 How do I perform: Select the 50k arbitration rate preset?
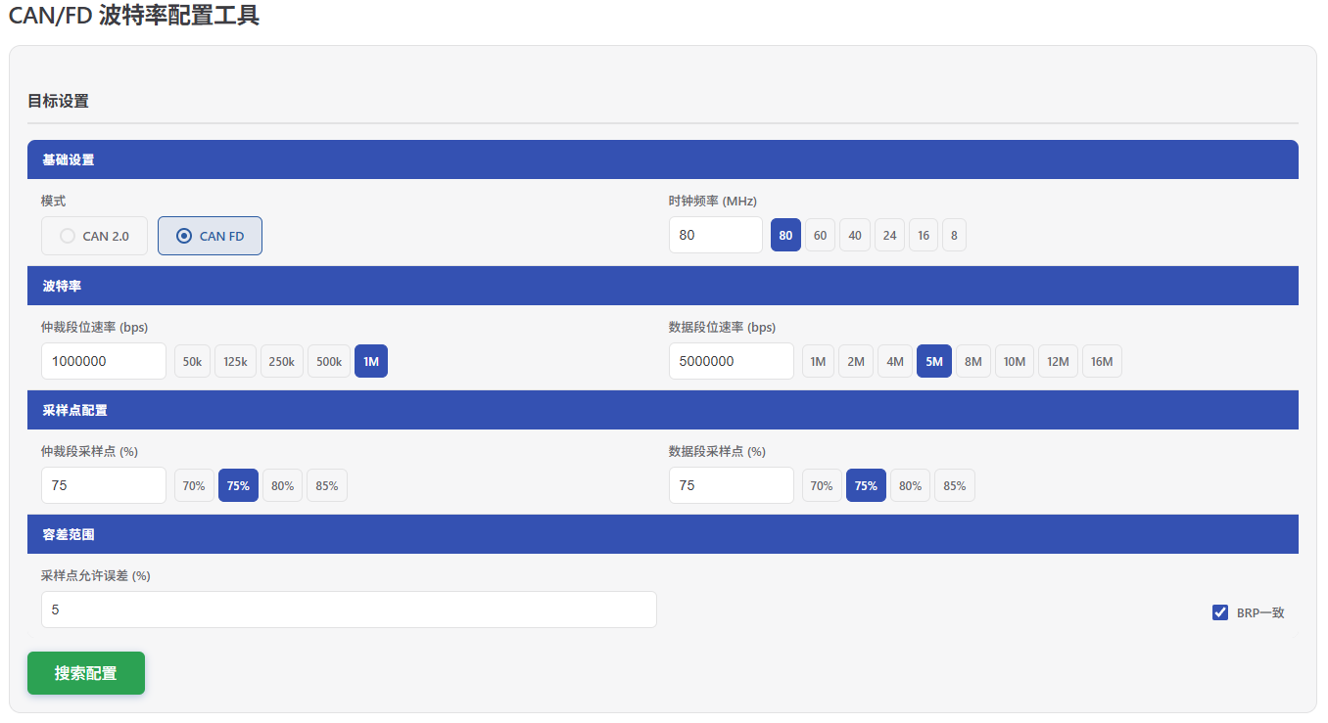[x=192, y=361]
